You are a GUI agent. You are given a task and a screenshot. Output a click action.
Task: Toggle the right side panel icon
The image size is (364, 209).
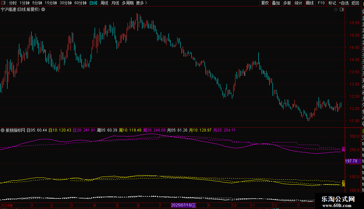(x=342, y=10)
